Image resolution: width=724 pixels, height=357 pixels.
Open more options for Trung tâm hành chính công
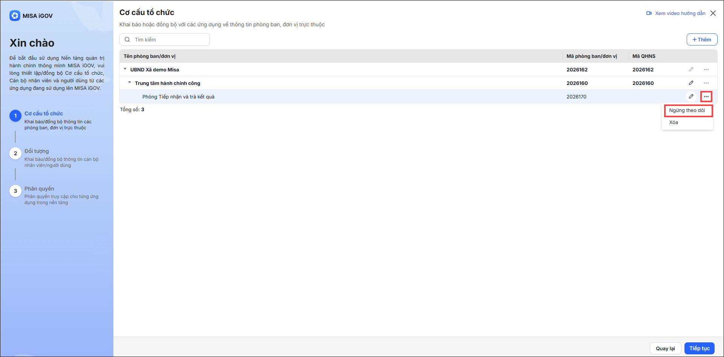click(x=706, y=83)
